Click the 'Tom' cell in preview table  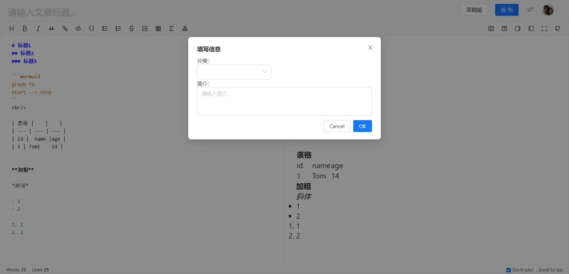click(319, 176)
